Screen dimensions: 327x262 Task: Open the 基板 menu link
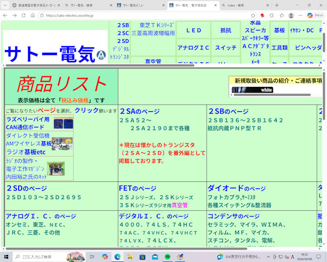point(279,30)
